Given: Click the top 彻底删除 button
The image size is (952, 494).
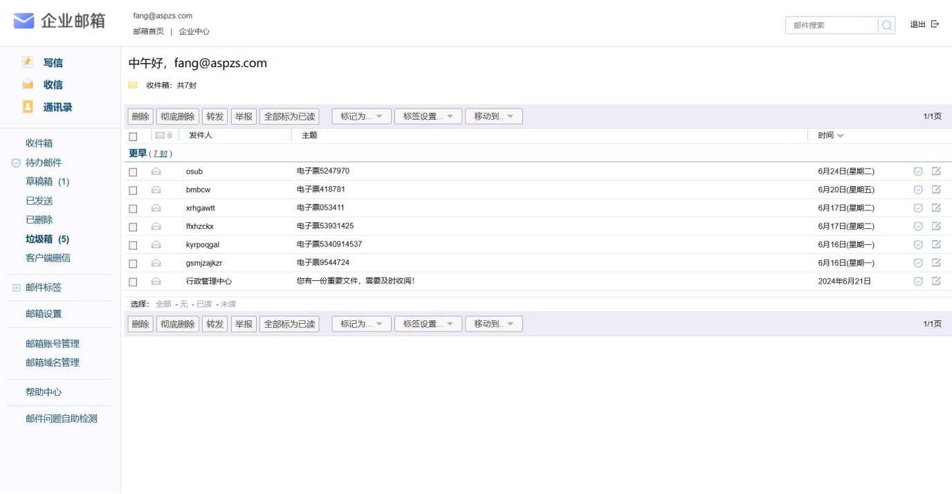Looking at the screenshot, I should coord(178,116).
